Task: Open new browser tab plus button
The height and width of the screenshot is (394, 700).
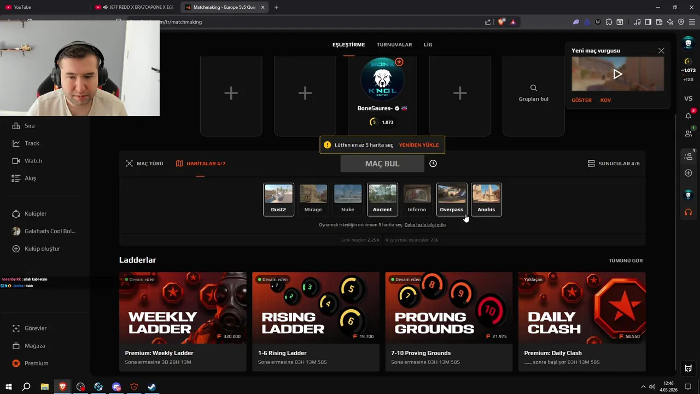Action: tap(276, 7)
